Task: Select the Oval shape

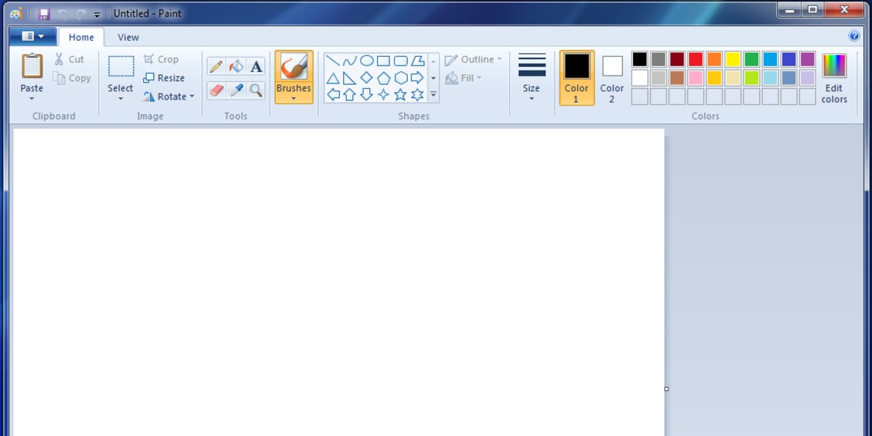Action: 367,60
